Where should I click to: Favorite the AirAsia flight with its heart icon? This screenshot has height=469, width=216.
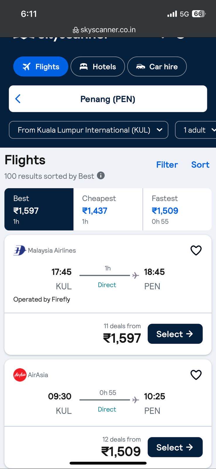click(x=196, y=375)
